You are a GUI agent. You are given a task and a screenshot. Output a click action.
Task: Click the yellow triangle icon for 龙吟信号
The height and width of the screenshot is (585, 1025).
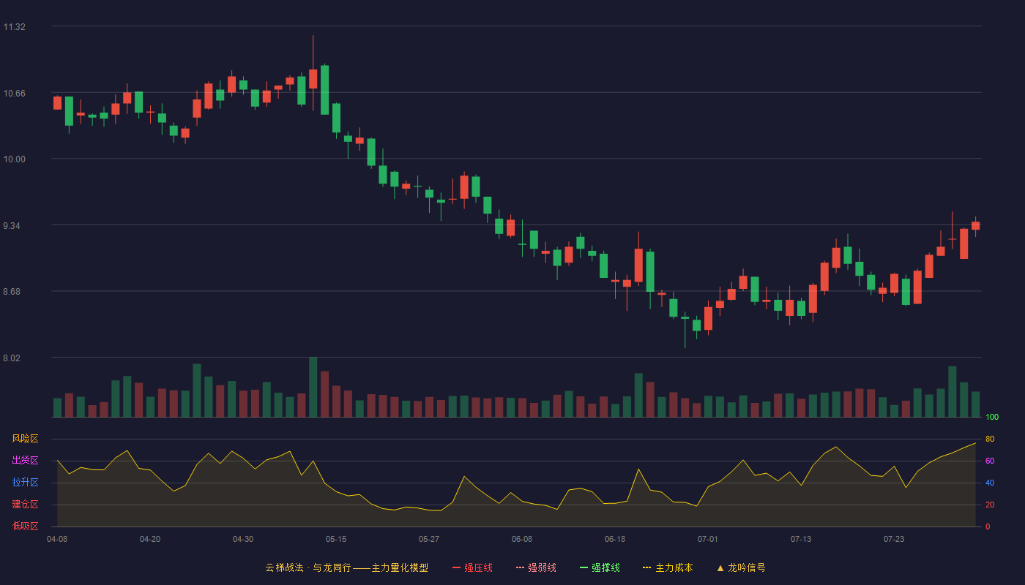720,567
